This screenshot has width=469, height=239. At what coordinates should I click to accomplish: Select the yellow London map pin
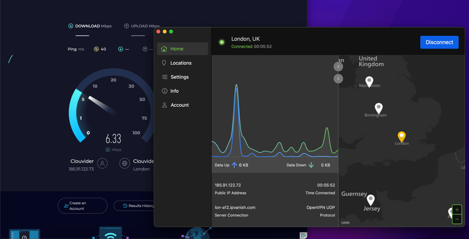[401, 137]
